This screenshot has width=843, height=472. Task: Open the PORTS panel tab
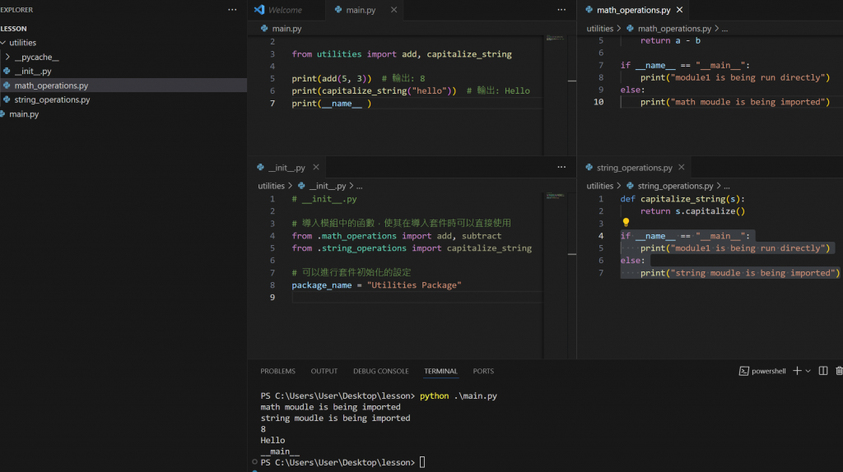pyautogui.click(x=483, y=371)
